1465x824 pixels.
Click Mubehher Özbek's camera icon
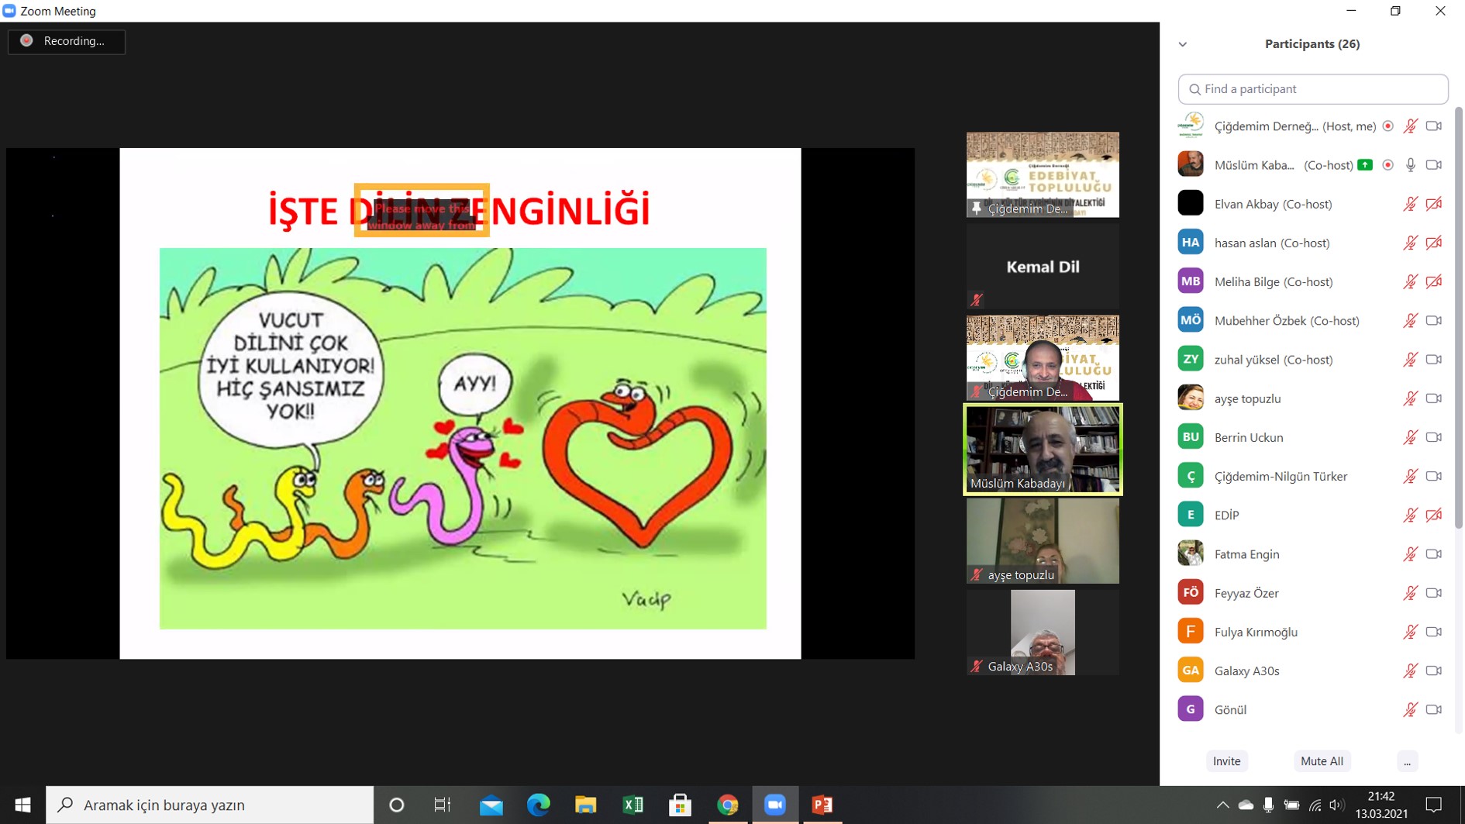point(1434,321)
